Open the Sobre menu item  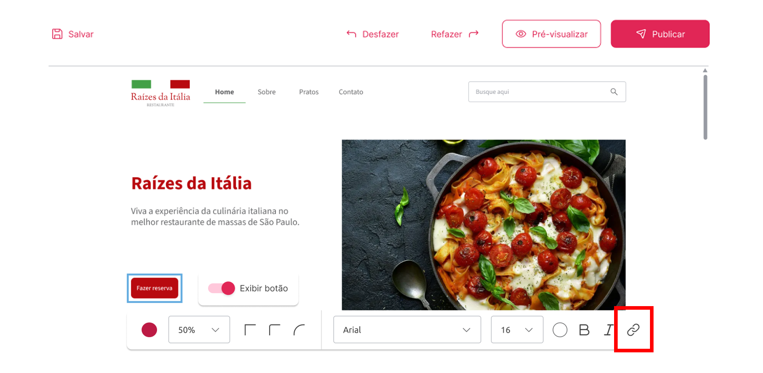(266, 92)
